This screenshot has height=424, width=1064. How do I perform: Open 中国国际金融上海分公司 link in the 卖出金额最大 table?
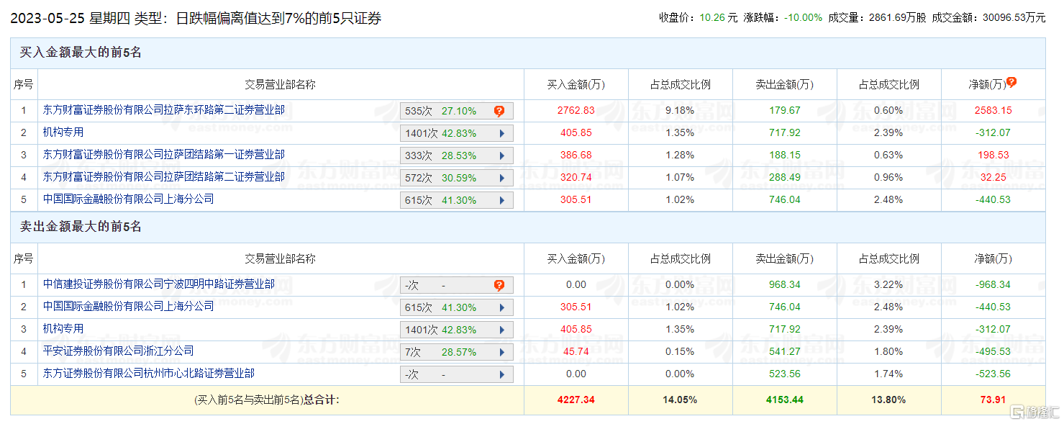pos(128,307)
